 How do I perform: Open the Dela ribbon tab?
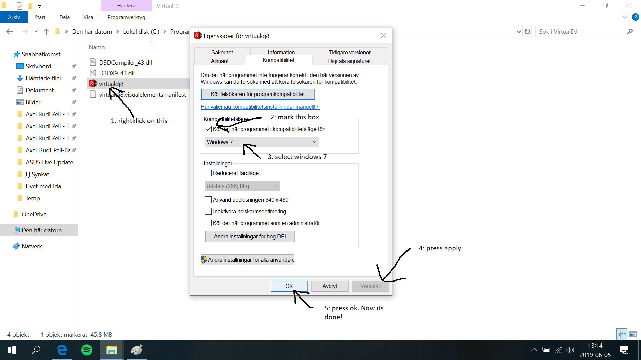click(x=64, y=17)
